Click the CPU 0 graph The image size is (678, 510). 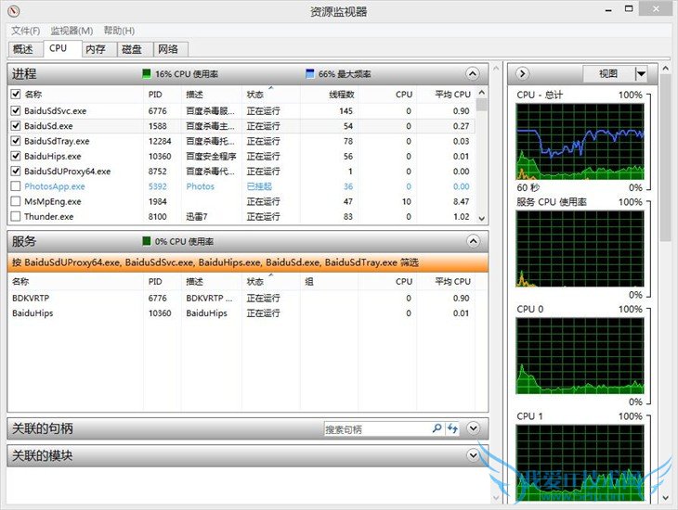coord(580,356)
